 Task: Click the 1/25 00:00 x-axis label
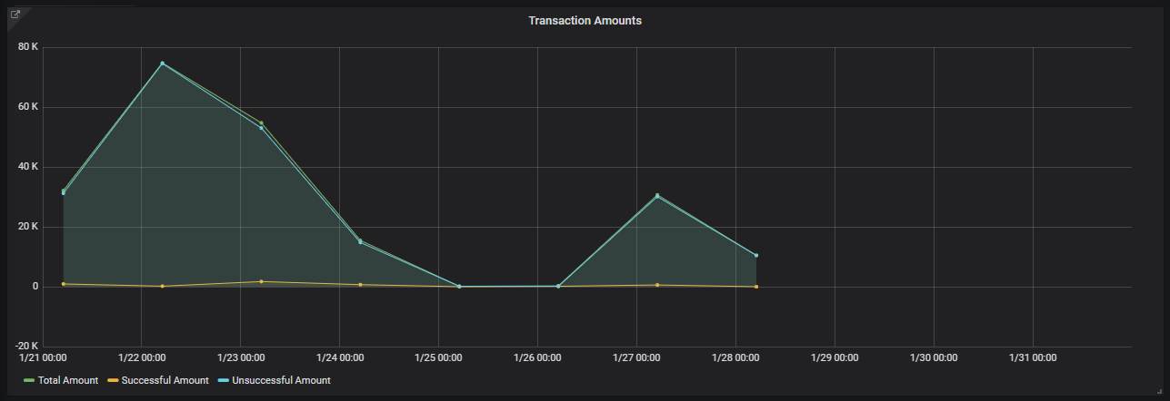(x=438, y=358)
